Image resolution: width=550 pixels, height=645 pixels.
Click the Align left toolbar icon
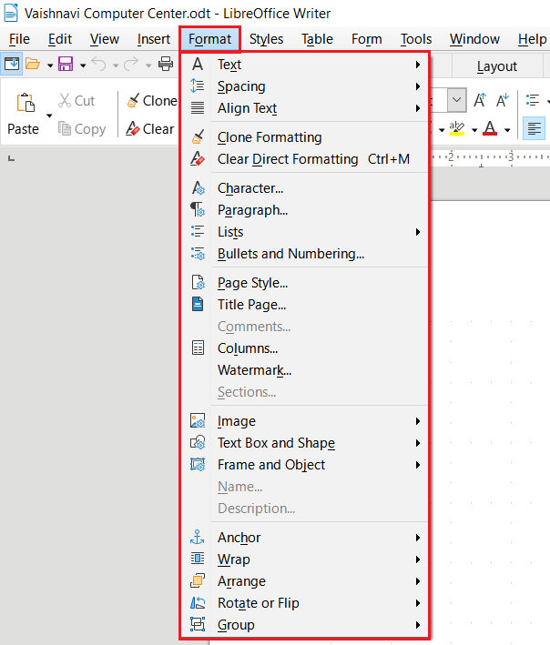click(534, 129)
